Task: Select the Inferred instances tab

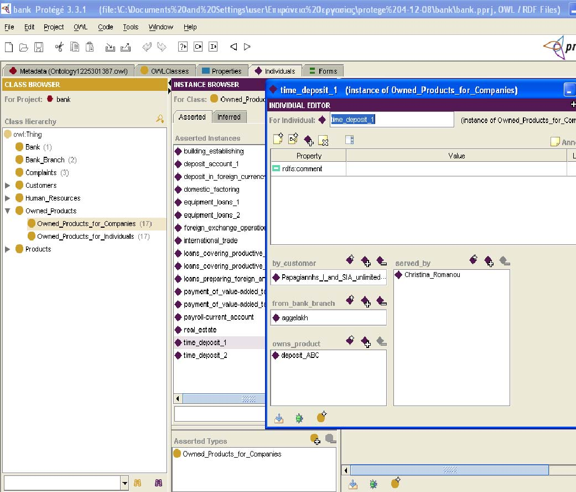Action: [229, 117]
